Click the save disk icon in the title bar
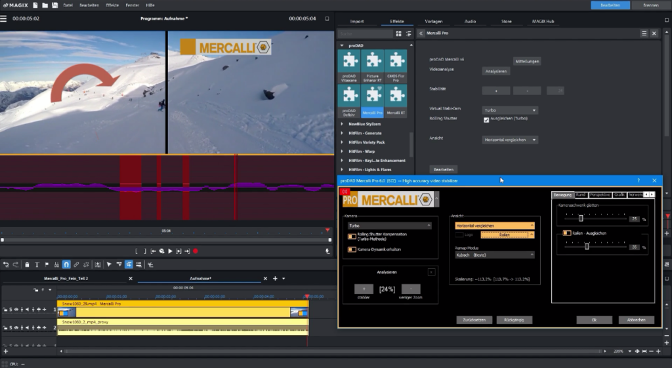The height and width of the screenshot is (368, 672). 55,5
